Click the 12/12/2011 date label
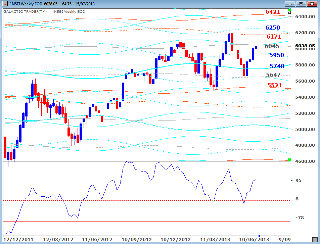 (x=18, y=240)
